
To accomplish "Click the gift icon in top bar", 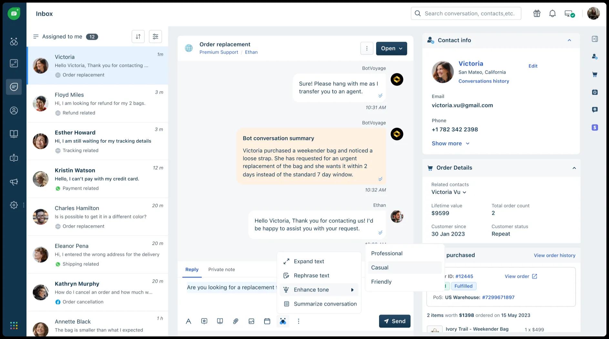I will tap(537, 14).
